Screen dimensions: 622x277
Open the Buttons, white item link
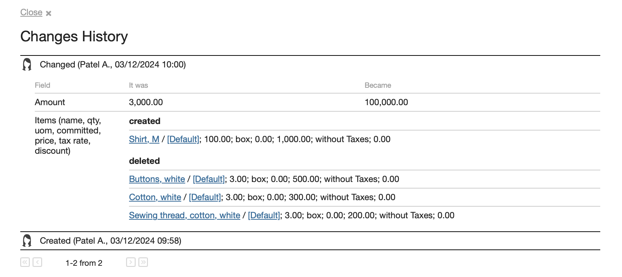157,179
